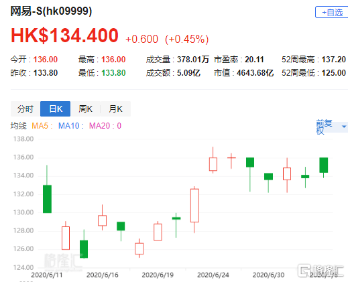This screenshot has width=348, height=282.
Task: Click 今开 value 136.00
Action: (46, 60)
